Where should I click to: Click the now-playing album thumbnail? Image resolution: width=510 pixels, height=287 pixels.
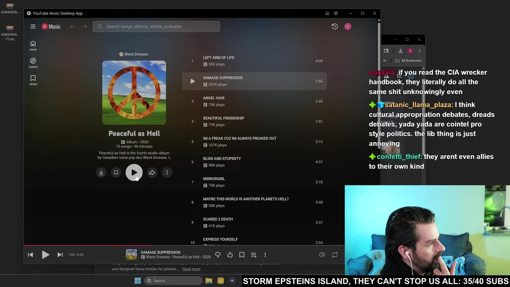pos(131,254)
